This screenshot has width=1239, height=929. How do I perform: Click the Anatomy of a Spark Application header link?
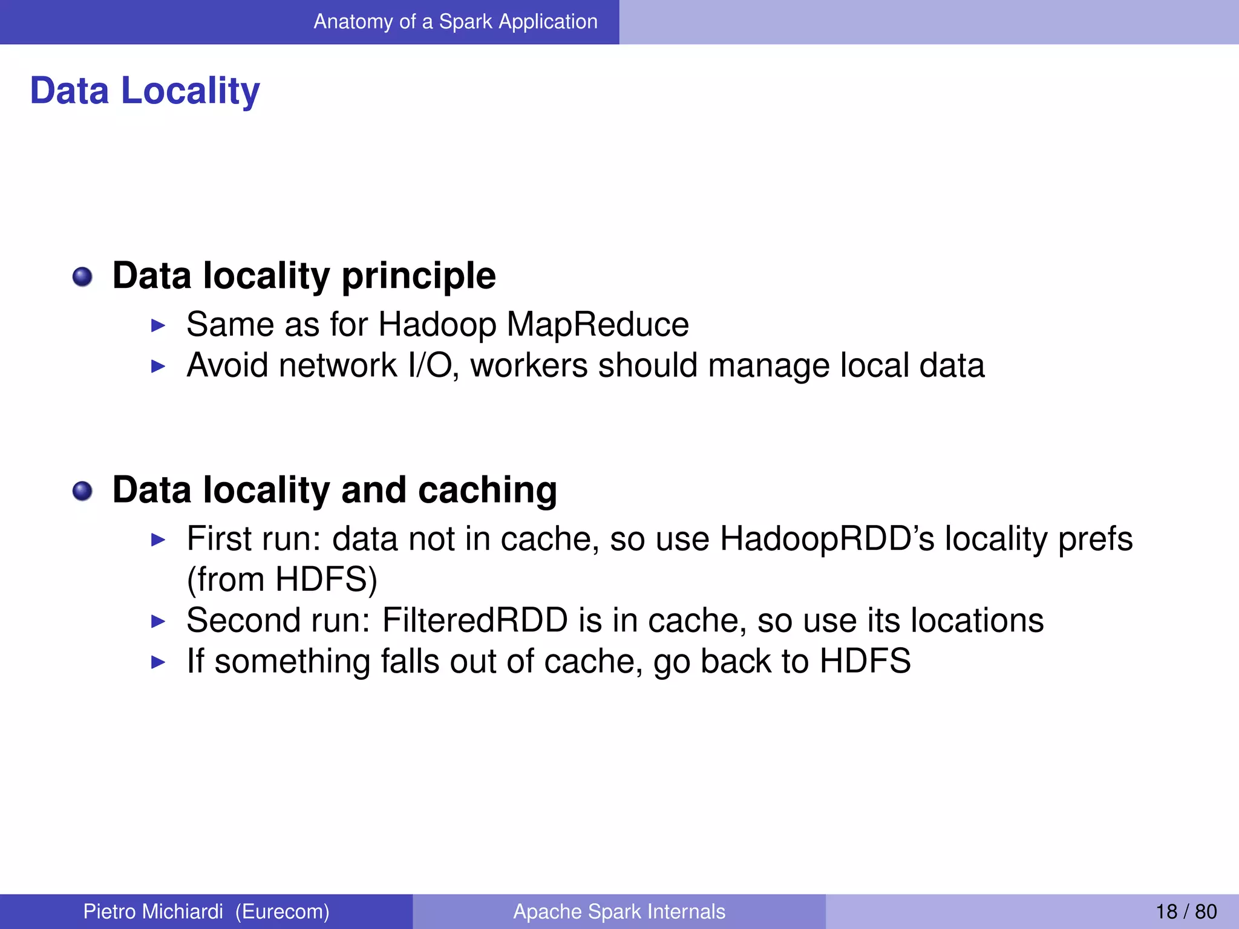point(455,22)
